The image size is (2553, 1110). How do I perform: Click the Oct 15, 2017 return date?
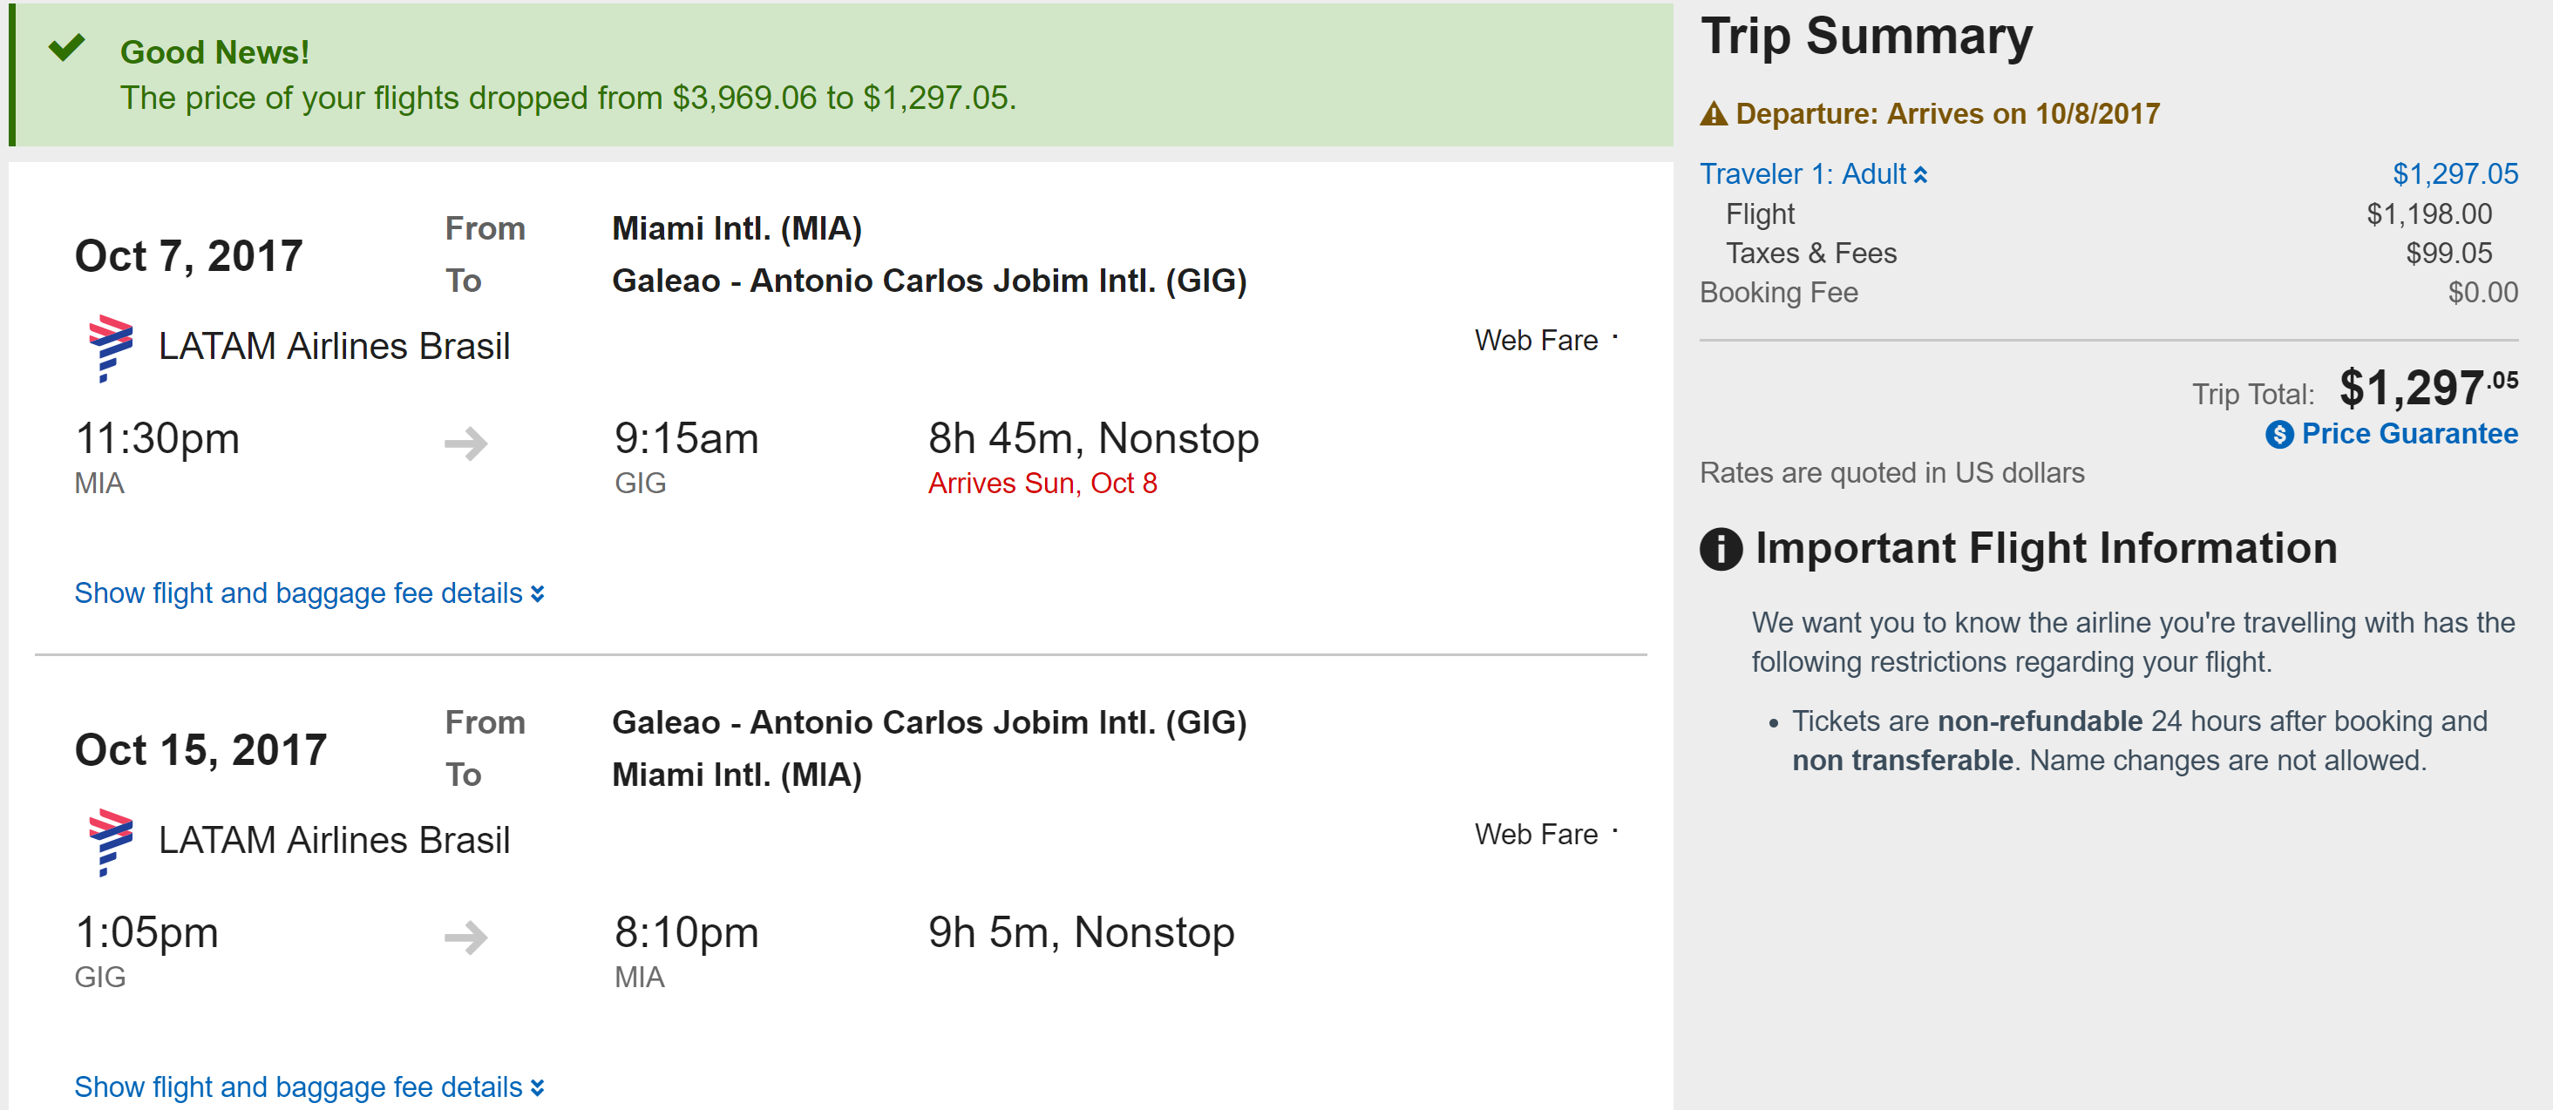pos(200,749)
